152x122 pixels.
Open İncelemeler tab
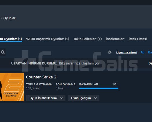click(115, 39)
